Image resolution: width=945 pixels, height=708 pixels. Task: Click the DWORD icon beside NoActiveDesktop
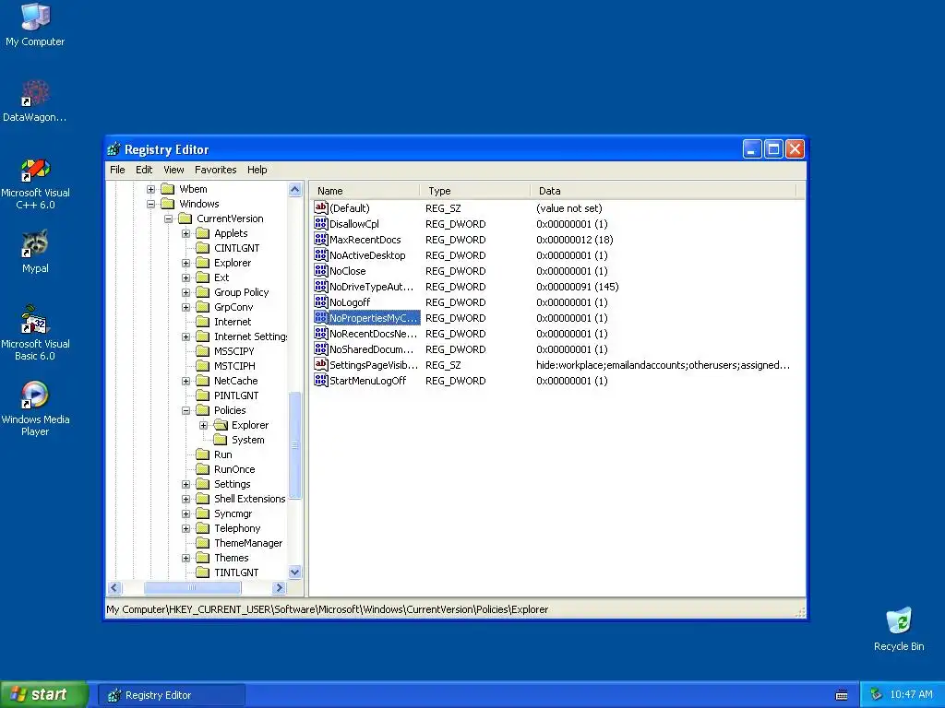pyautogui.click(x=320, y=254)
